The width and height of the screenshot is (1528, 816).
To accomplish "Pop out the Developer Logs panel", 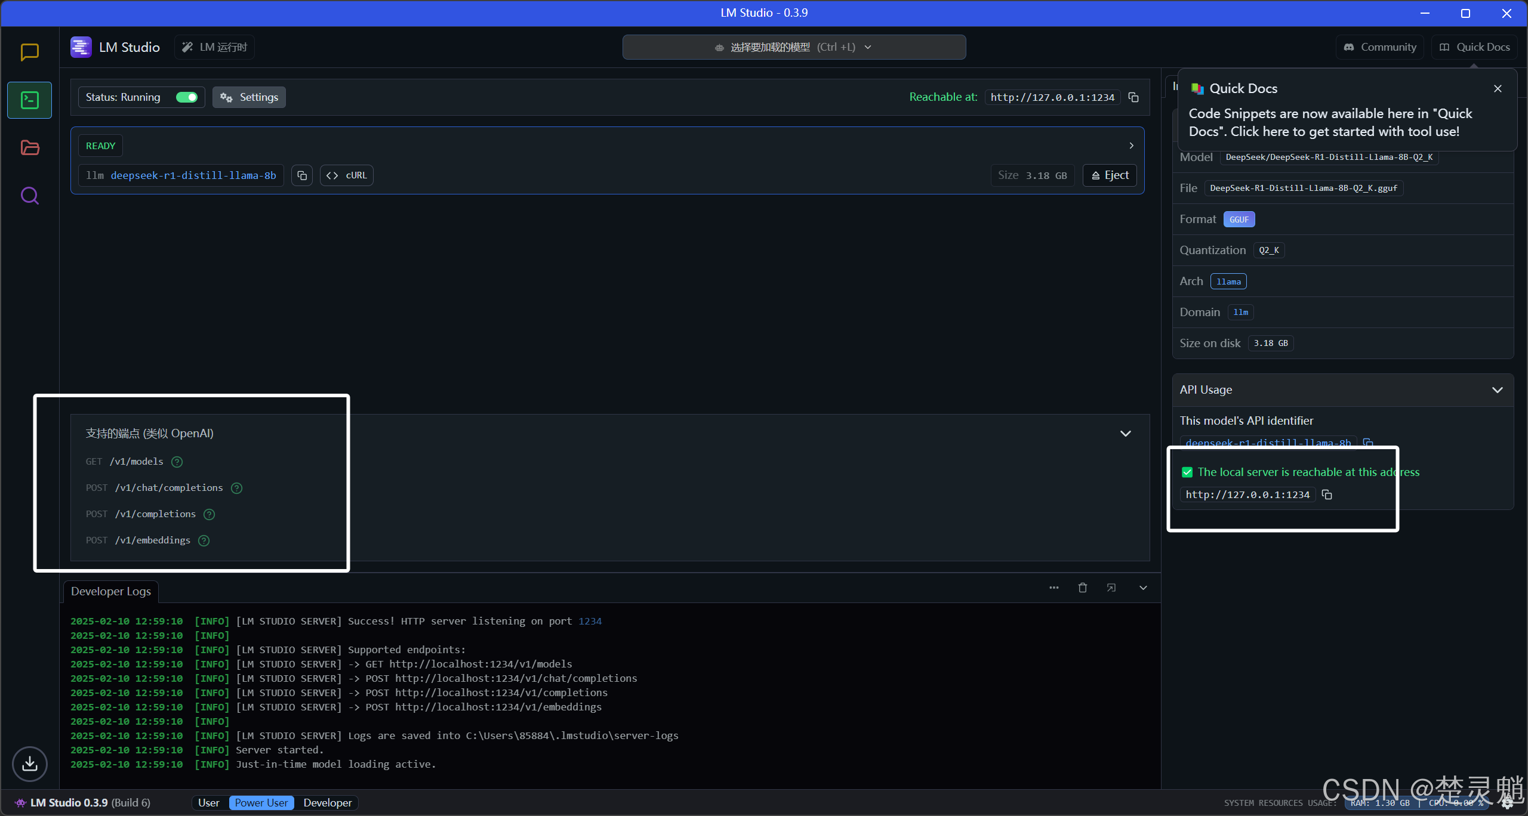I will (x=1111, y=588).
